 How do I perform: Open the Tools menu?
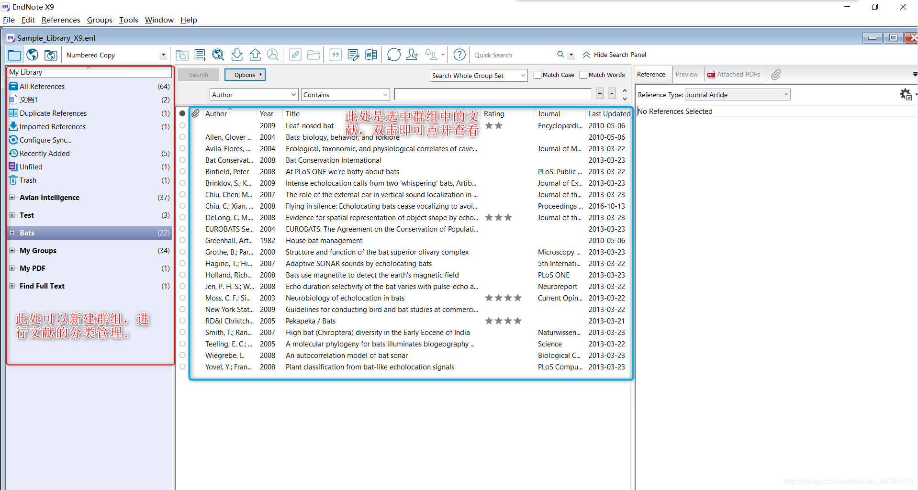pos(128,20)
